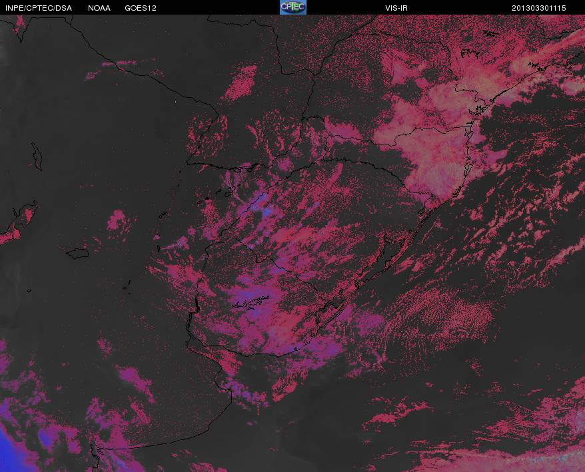Viewport: 585px width, 472px height.
Task: Click the narrow elongated lake outline at the upper left
Action: coord(37,156)
